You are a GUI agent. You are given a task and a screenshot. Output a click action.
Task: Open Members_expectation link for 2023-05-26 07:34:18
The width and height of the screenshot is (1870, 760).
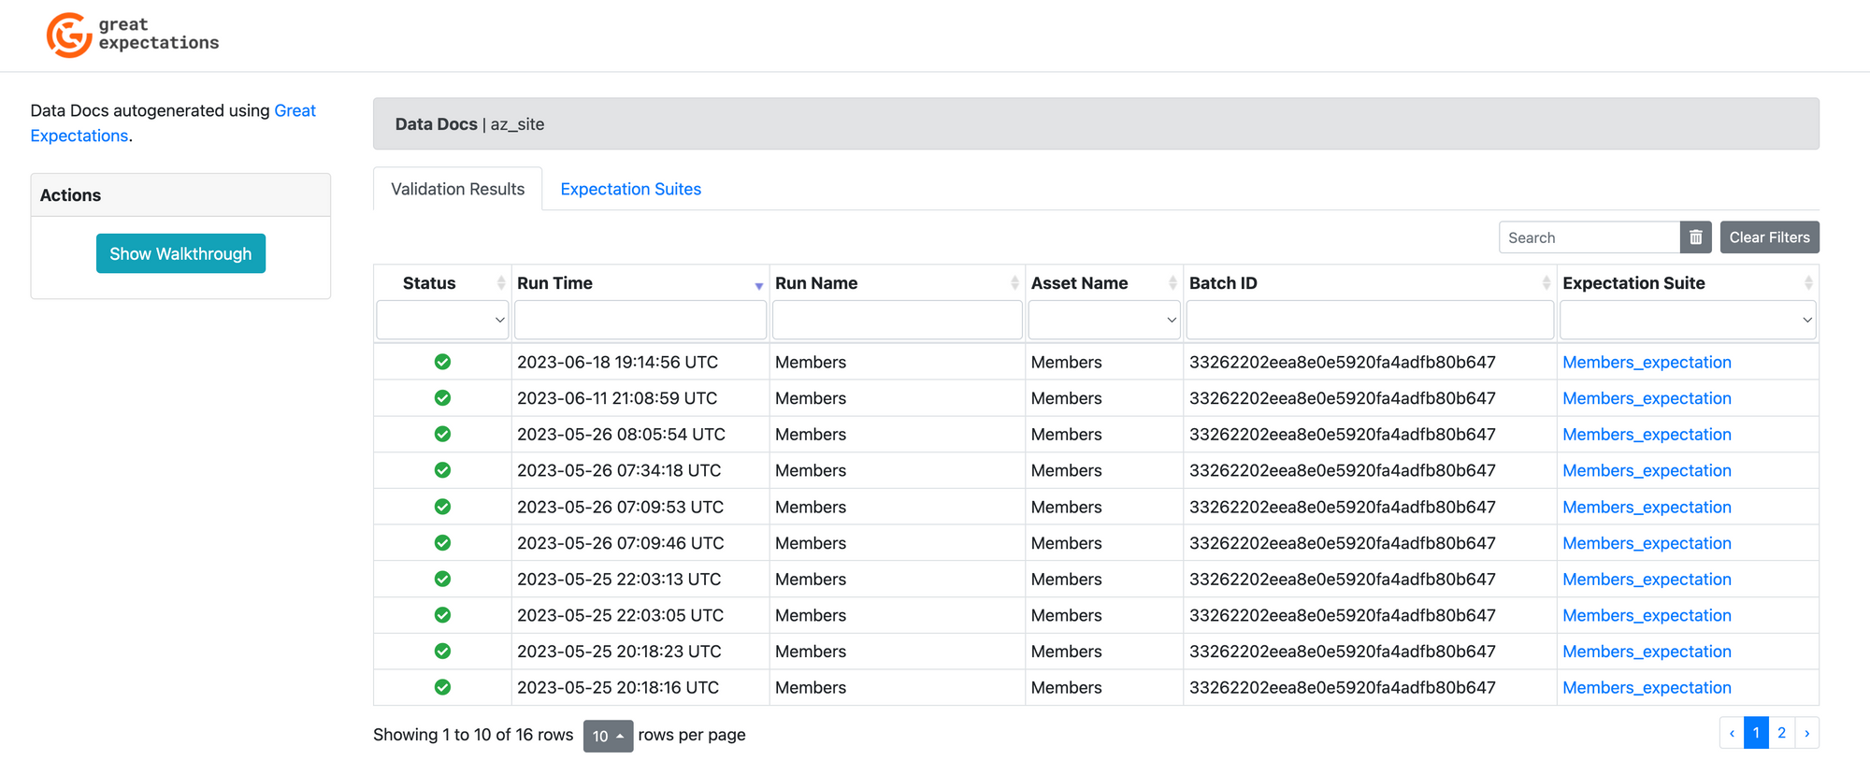click(1647, 470)
